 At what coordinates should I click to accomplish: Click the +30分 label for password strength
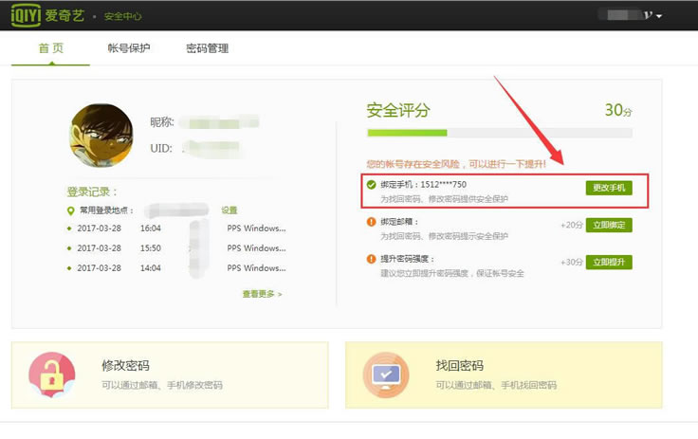(572, 263)
